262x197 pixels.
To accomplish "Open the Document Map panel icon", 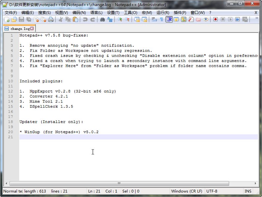I will point(184,19).
